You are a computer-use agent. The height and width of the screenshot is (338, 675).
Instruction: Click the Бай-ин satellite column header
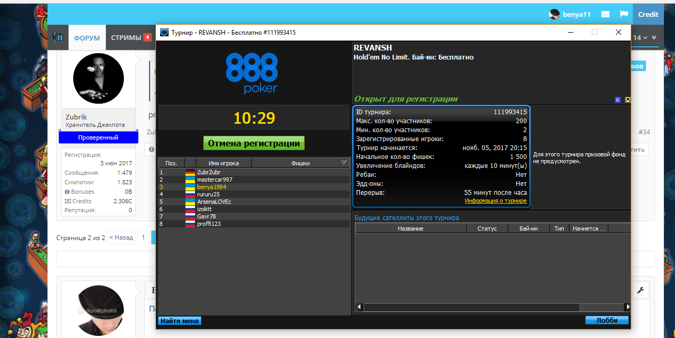pos(529,228)
